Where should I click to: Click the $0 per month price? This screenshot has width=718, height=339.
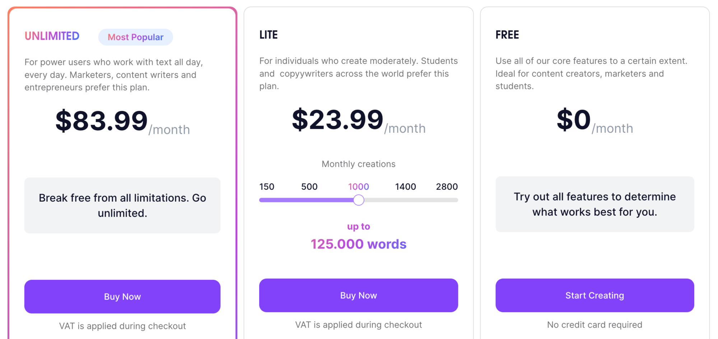coord(574,120)
